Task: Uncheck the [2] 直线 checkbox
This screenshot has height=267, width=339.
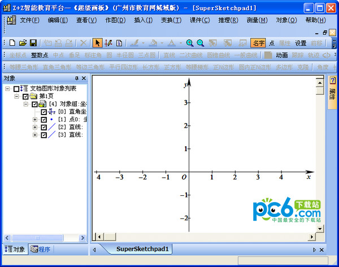Action: pyautogui.click(x=44, y=127)
